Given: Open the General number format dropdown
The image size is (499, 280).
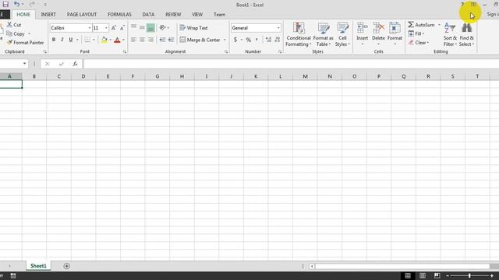Looking at the screenshot, I should pyautogui.click(x=278, y=28).
